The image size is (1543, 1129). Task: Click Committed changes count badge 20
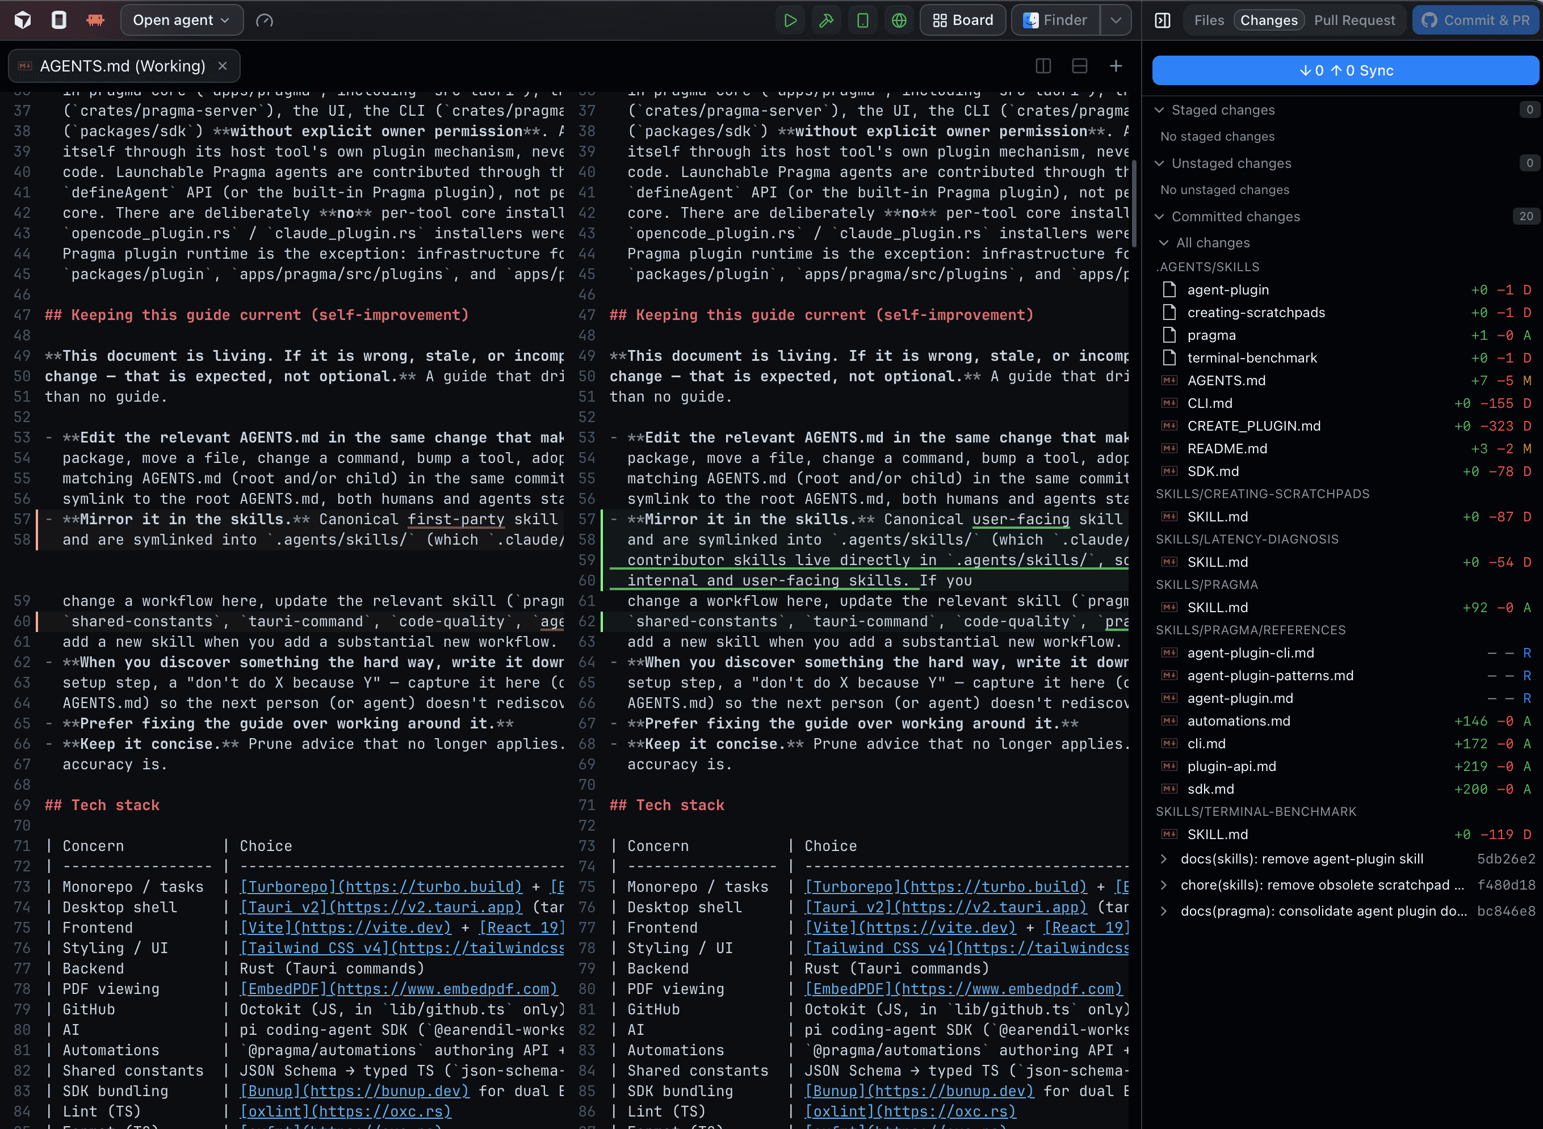coord(1526,216)
